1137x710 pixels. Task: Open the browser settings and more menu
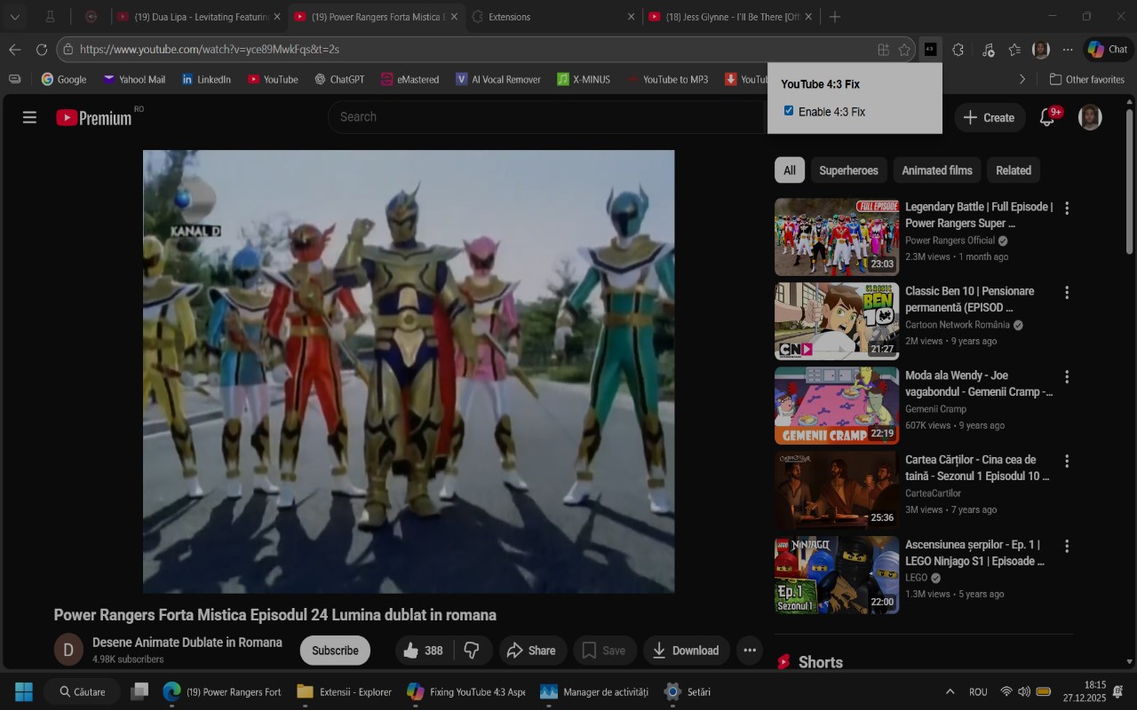(x=1068, y=50)
